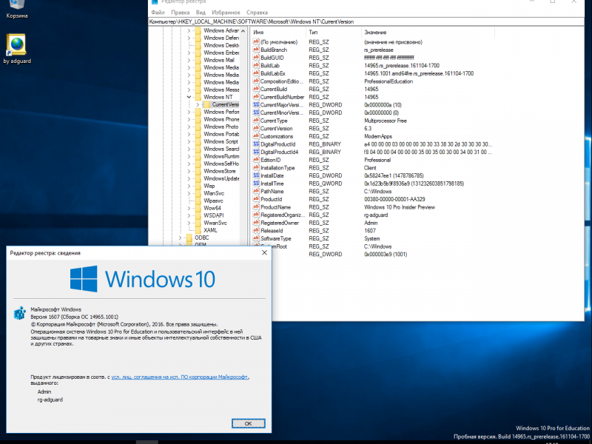592x444 pixels.
Task: Sort by the Тип column header
Action: tap(334, 33)
